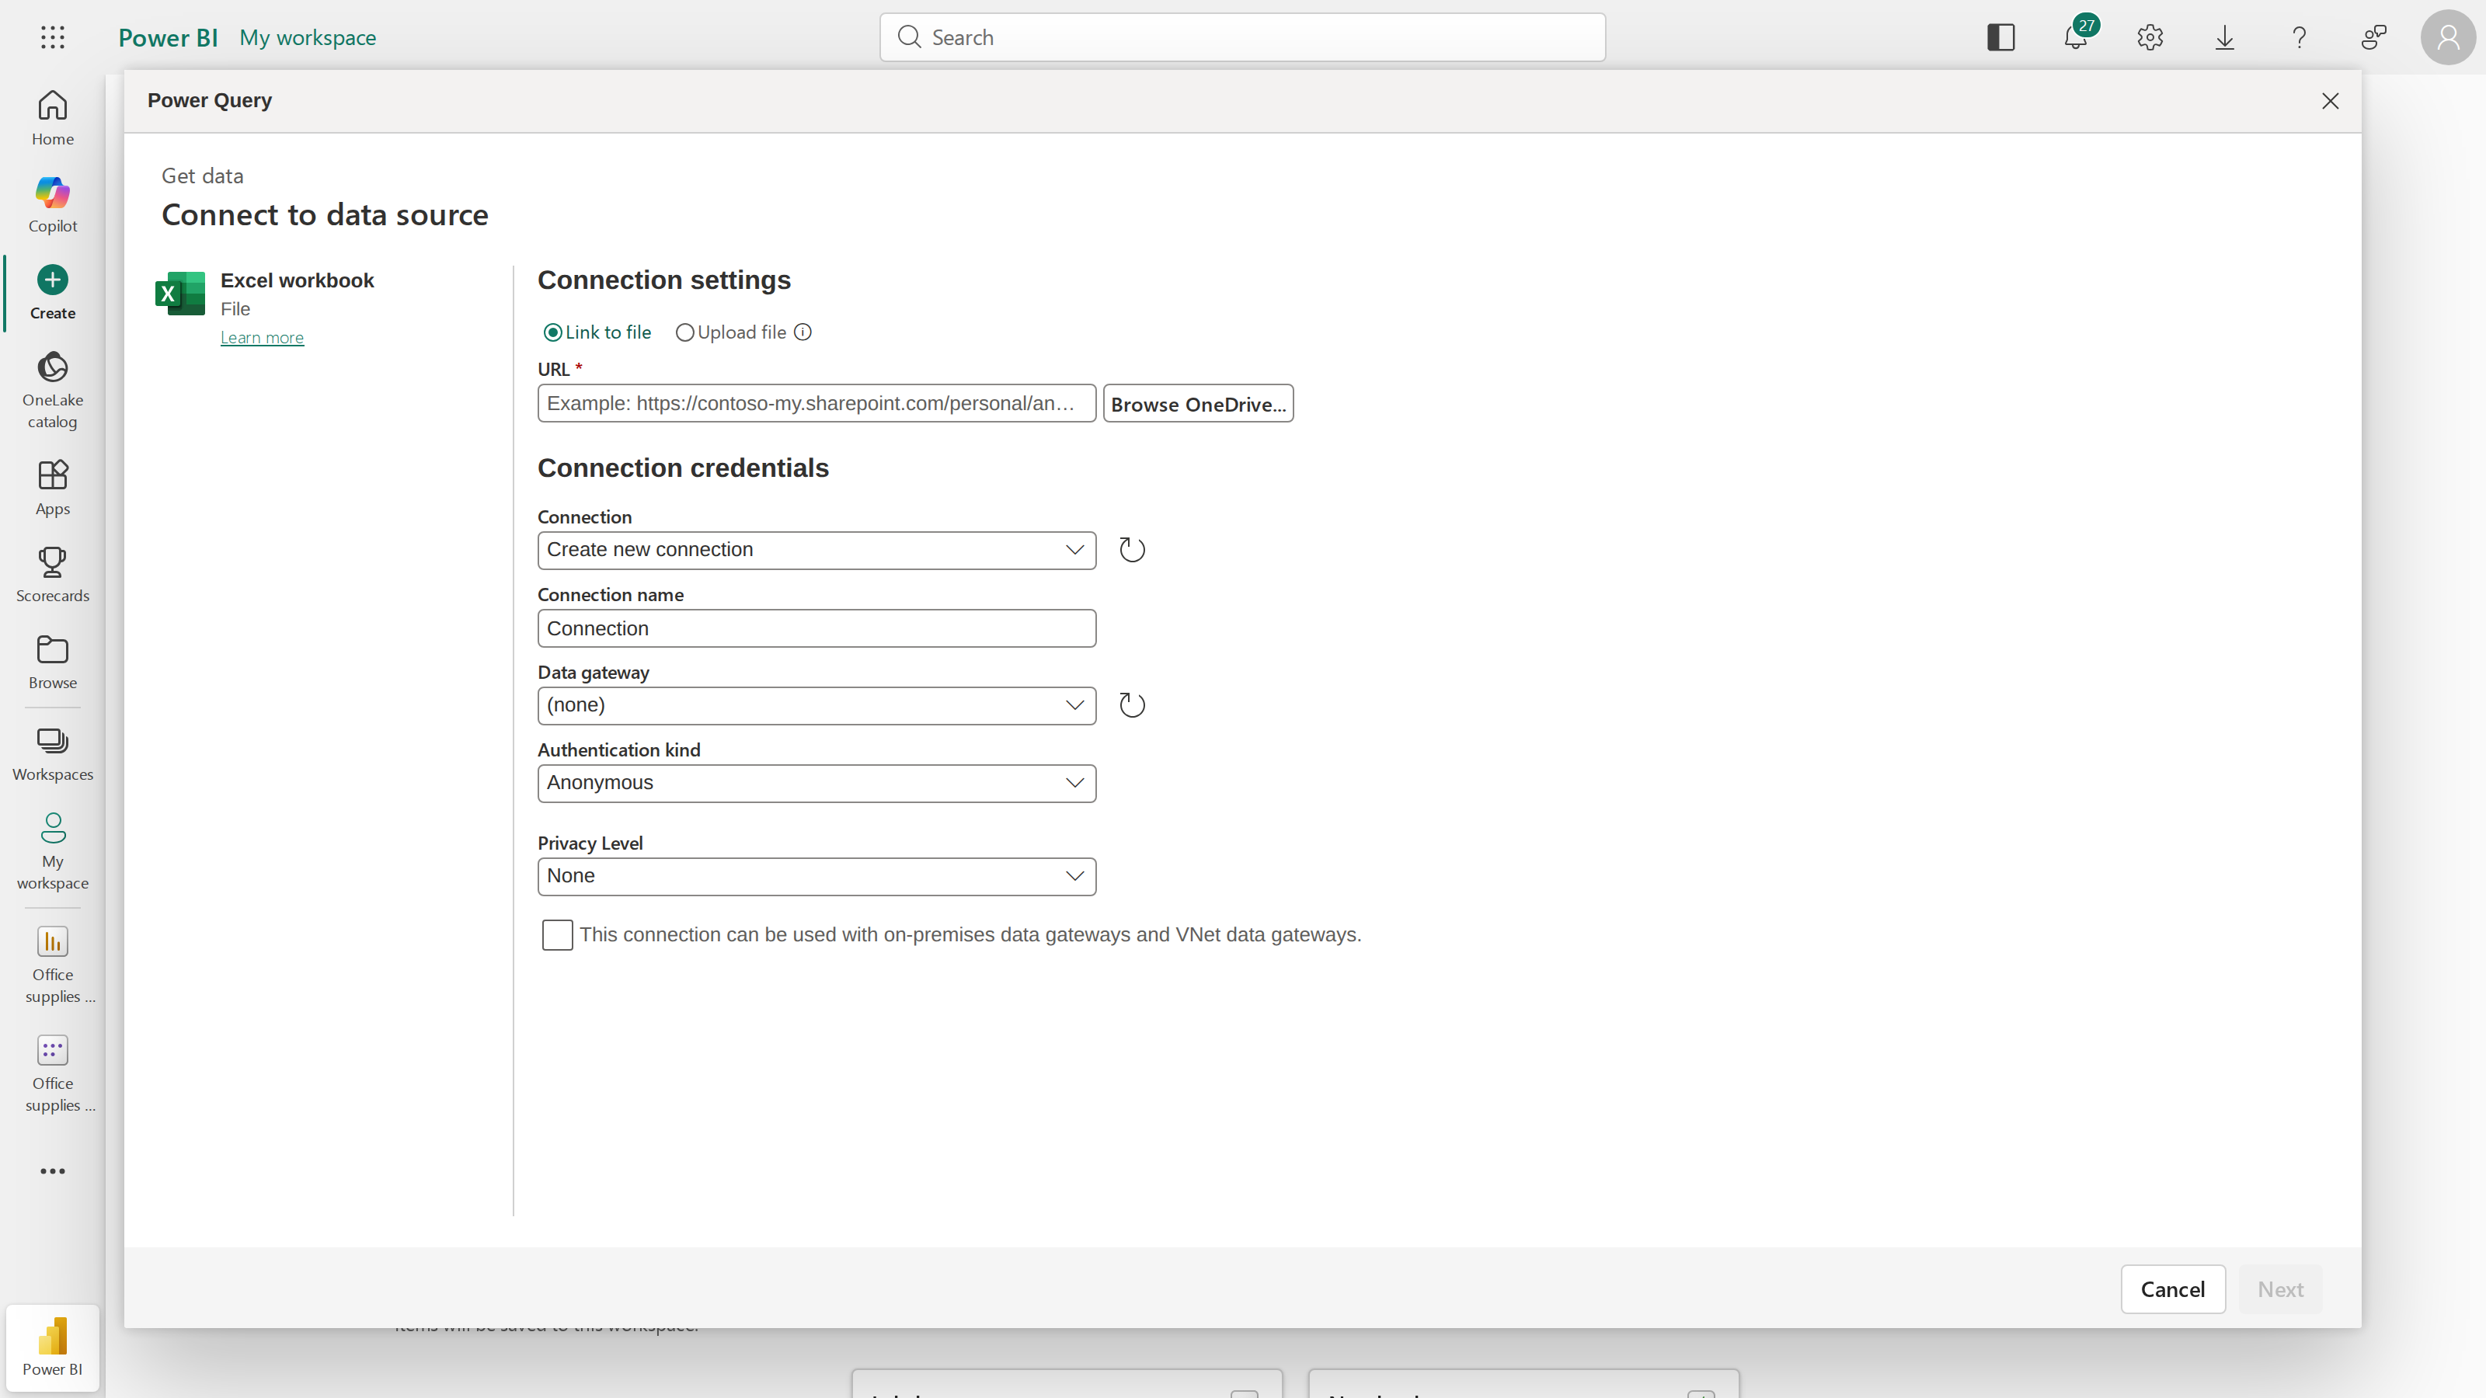Select Upload file radio button

(684, 332)
